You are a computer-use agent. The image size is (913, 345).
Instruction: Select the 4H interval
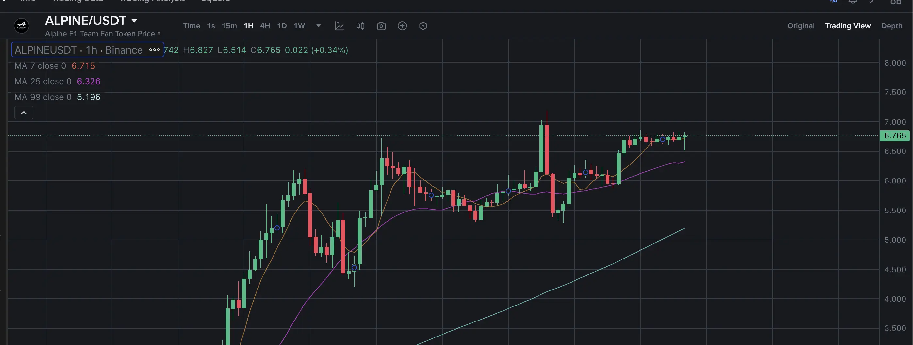265,26
